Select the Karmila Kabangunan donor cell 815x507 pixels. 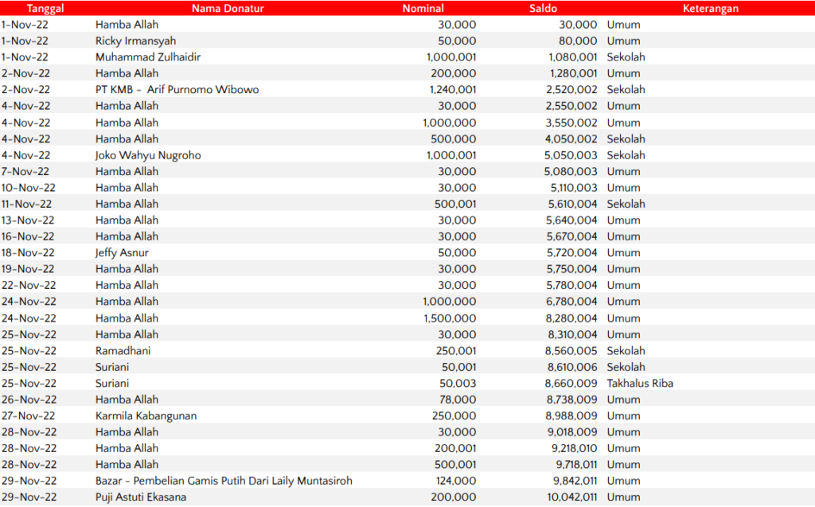pos(146,416)
